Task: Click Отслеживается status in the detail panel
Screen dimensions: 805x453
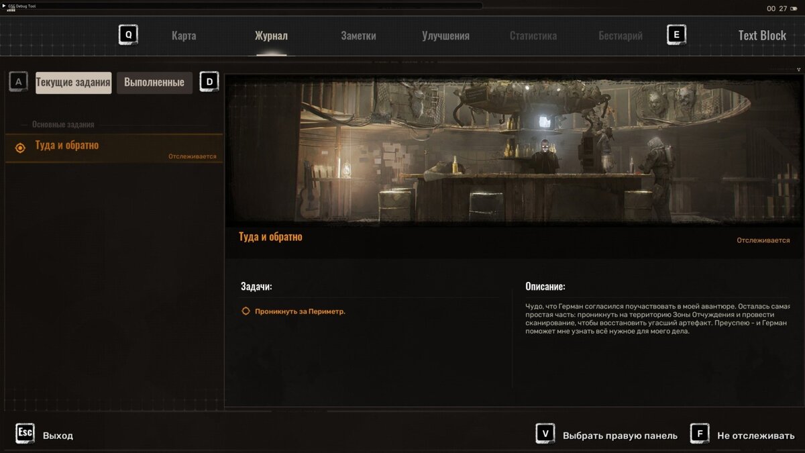Action: (x=763, y=240)
